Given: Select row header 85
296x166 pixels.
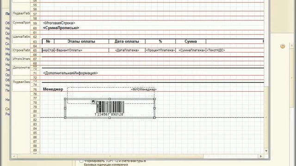Looking at the screenshot, I should pos(35,133).
